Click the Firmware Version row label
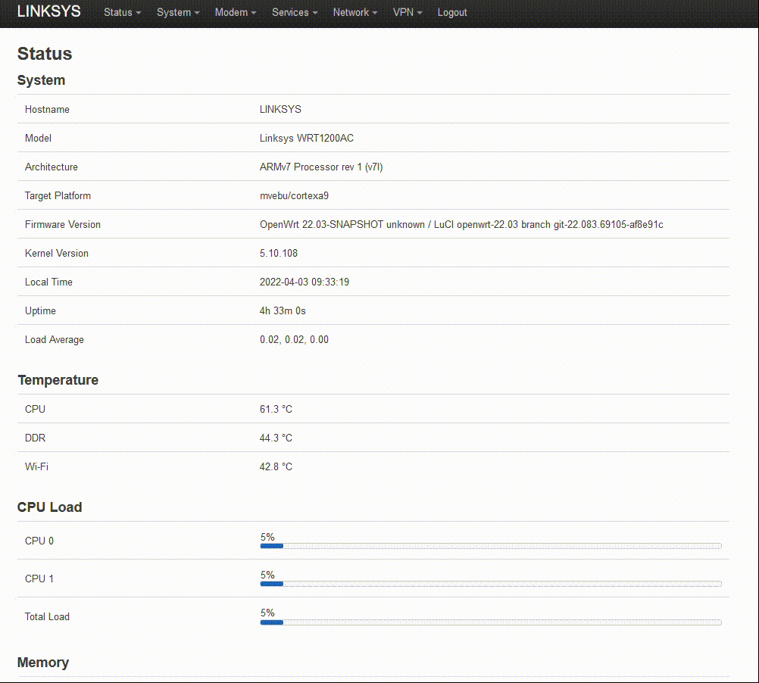 click(x=62, y=224)
